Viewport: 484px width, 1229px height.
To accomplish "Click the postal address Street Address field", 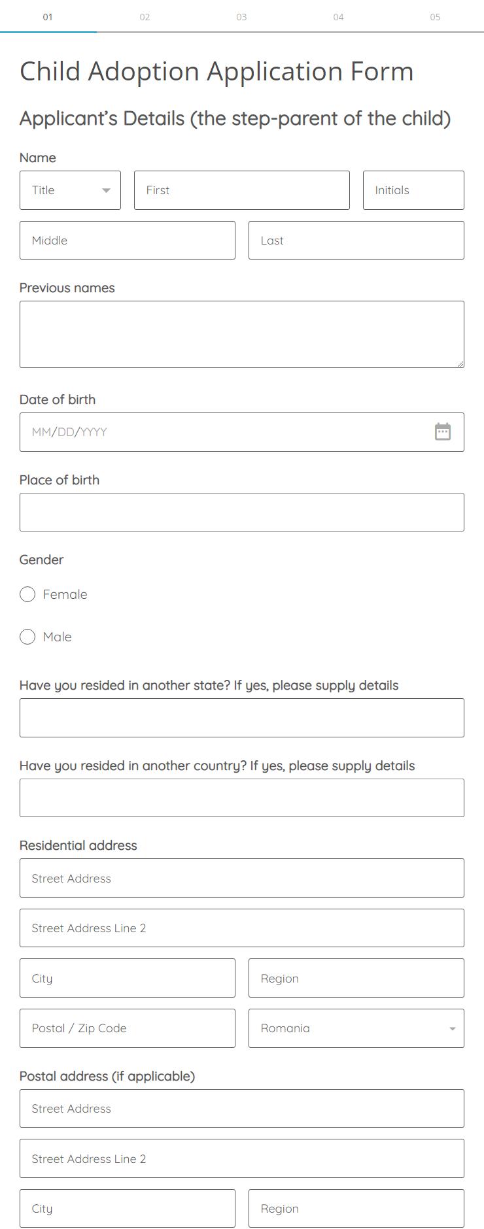I will click(242, 1108).
